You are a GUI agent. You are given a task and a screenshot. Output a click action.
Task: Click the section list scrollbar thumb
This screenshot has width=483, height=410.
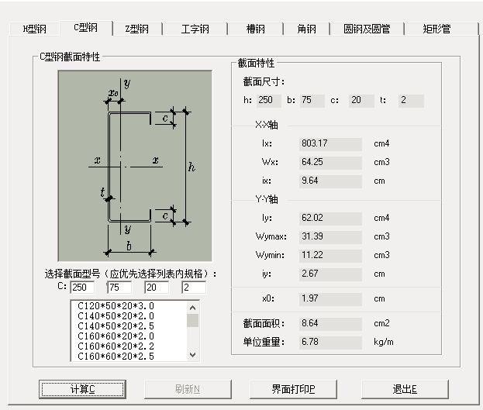click(192, 320)
